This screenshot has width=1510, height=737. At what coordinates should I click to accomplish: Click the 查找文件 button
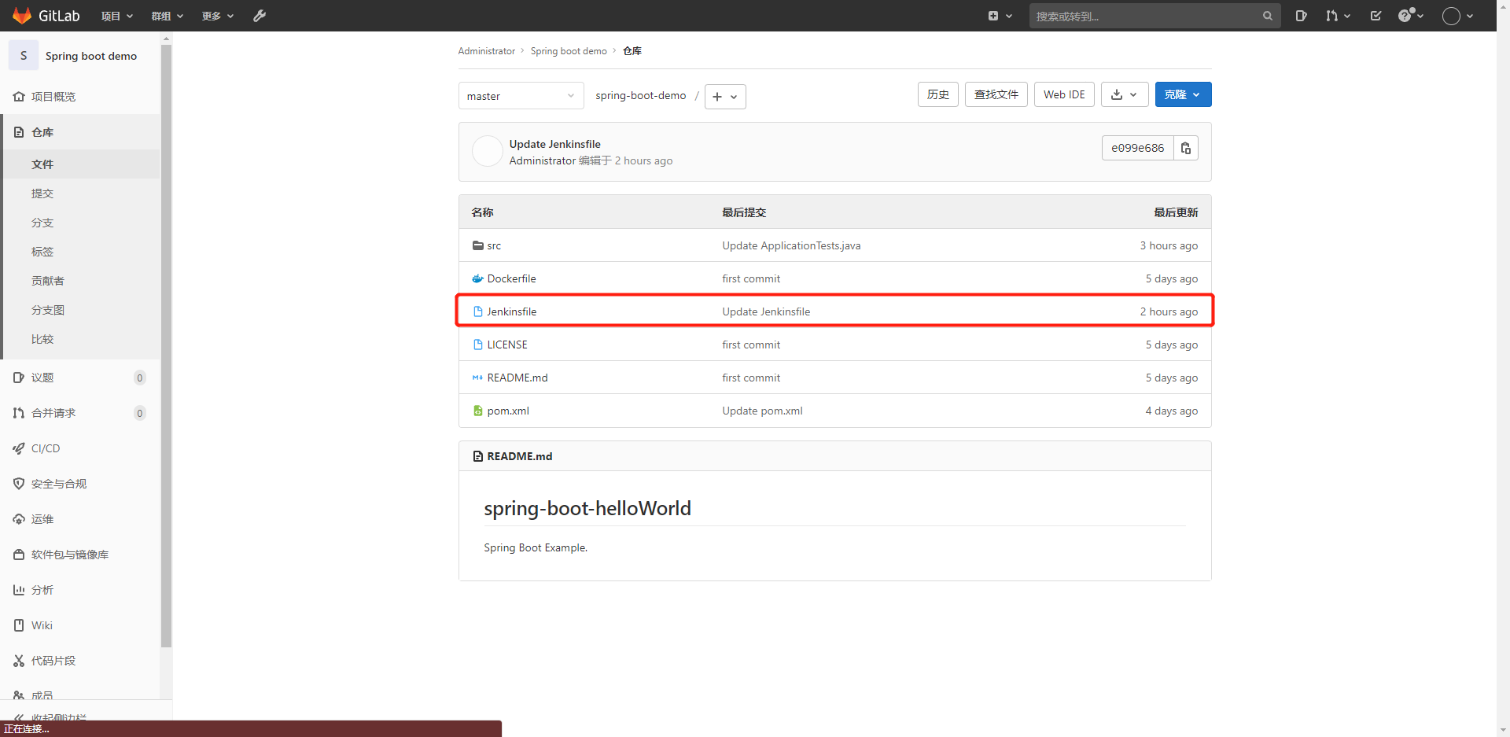[996, 94]
